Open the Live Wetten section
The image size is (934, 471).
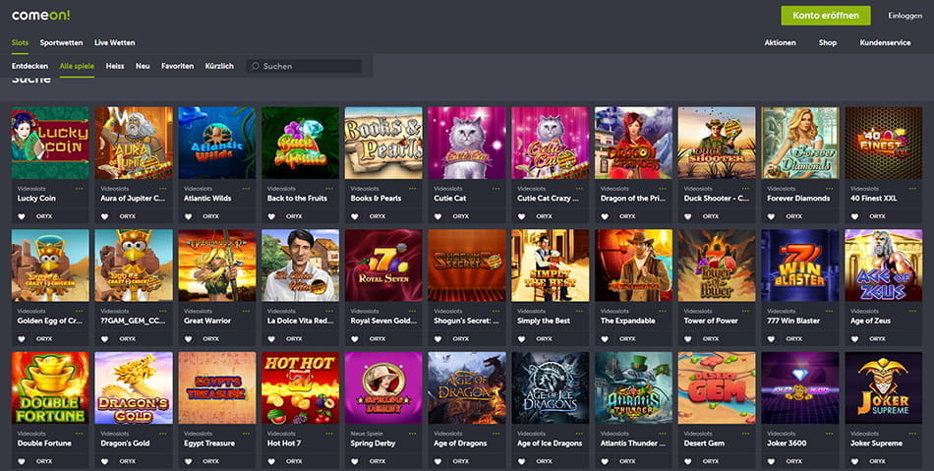pyautogui.click(x=114, y=43)
